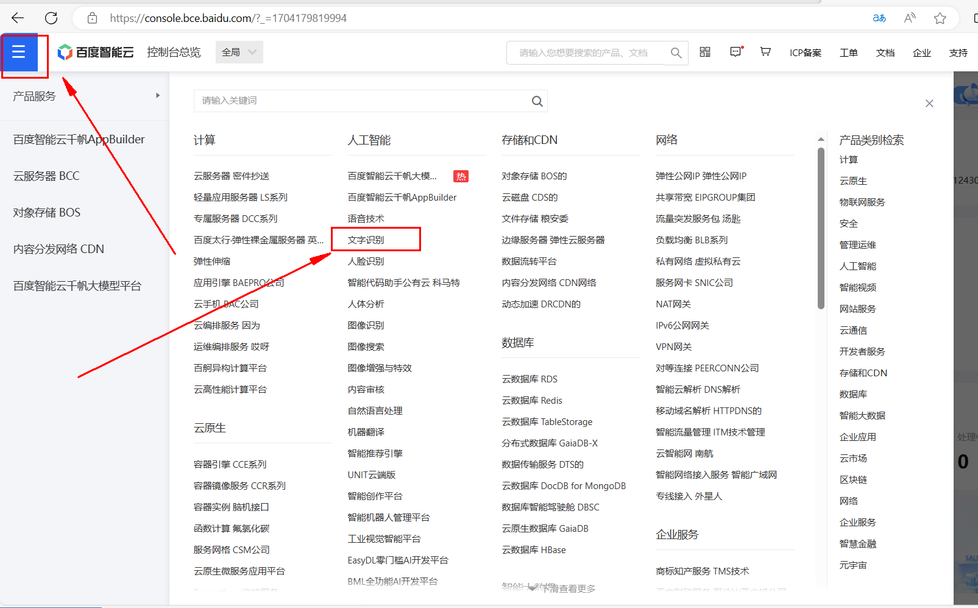
Task: Jump to 安全 in category index
Action: click(x=848, y=224)
